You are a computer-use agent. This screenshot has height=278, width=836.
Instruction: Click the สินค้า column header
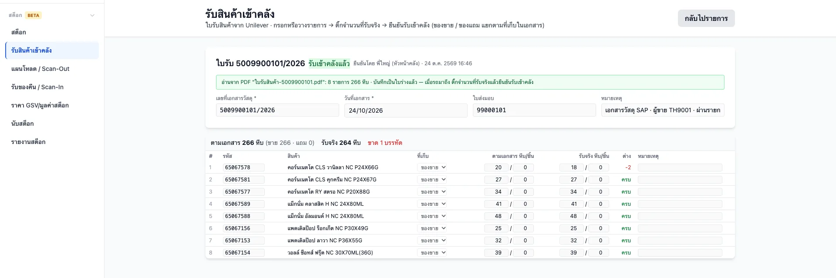293,156
